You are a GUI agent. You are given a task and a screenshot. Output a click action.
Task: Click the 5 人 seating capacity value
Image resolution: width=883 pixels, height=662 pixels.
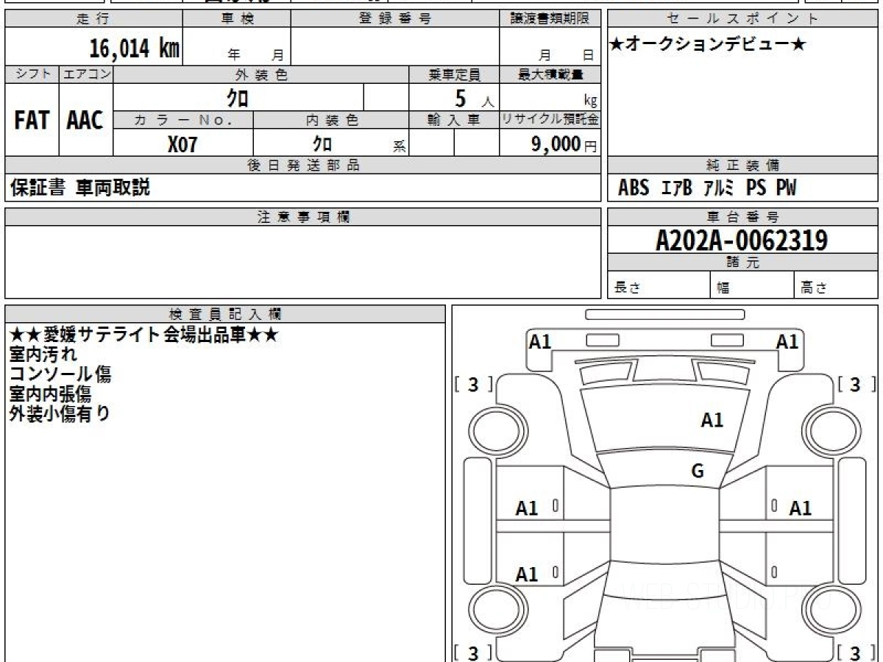[474, 98]
